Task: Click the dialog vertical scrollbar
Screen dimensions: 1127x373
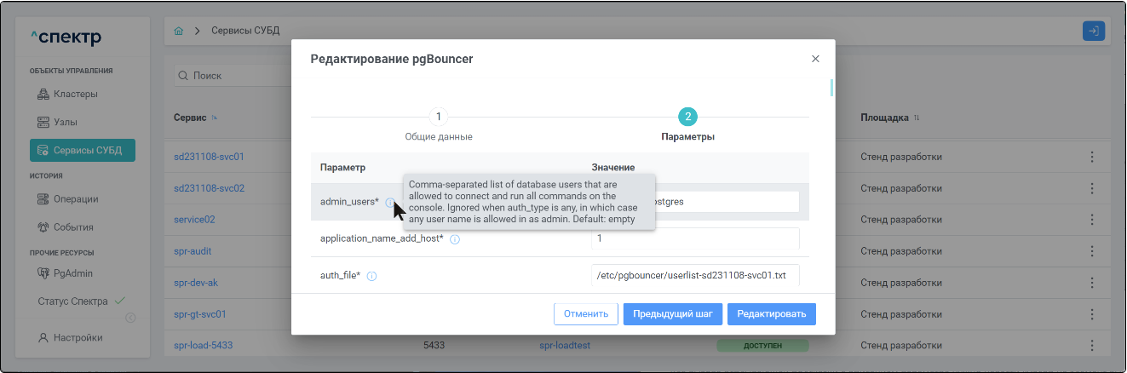Action: 831,88
